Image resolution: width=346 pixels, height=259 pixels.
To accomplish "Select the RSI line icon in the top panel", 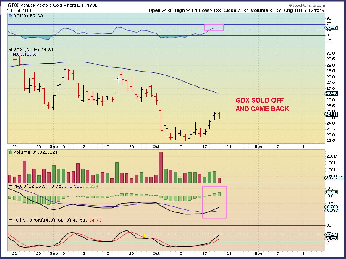I will tap(10, 16).
